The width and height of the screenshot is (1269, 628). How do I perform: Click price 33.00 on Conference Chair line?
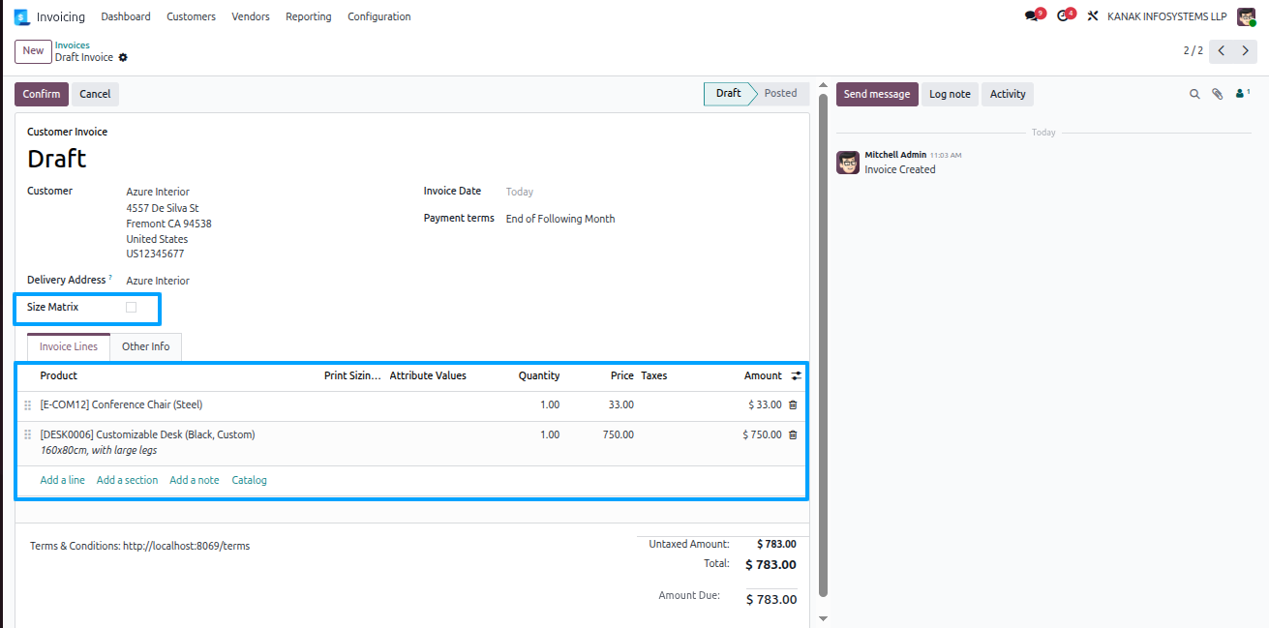(620, 404)
